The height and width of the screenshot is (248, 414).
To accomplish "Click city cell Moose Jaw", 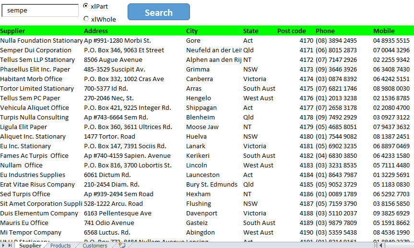I will tap(202, 127).
